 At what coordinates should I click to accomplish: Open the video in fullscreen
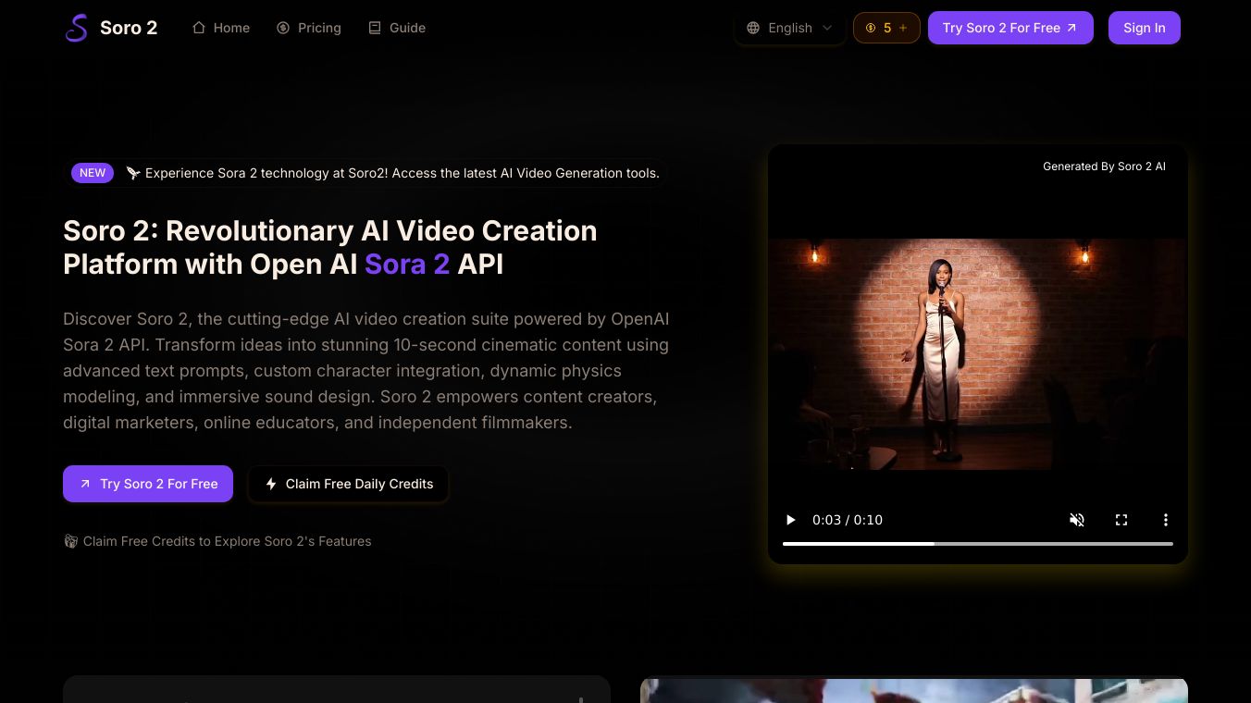[x=1121, y=520]
